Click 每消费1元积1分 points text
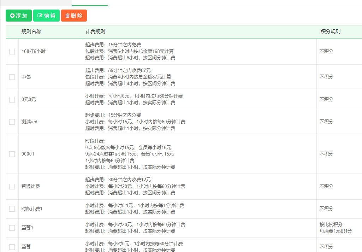 coord(336,231)
